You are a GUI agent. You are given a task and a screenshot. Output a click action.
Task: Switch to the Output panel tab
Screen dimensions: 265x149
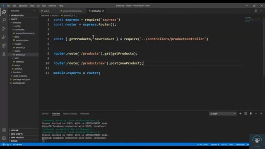pos(45,114)
